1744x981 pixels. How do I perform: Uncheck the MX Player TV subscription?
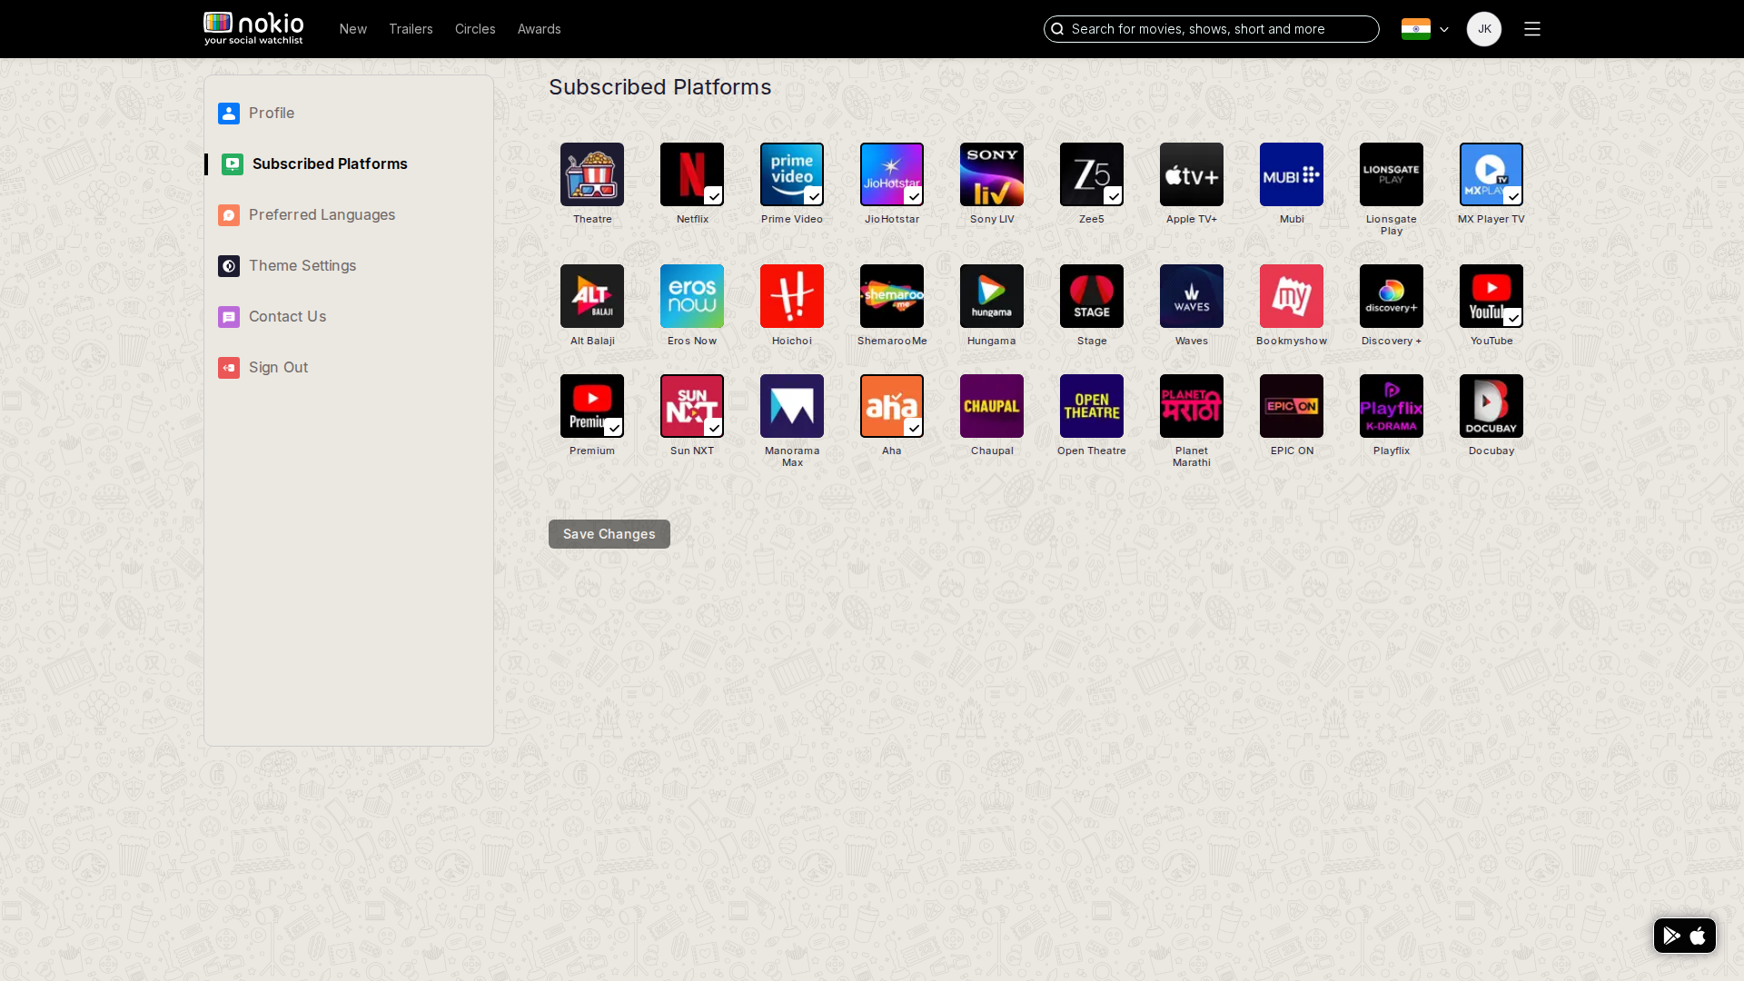click(x=1491, y=174)
